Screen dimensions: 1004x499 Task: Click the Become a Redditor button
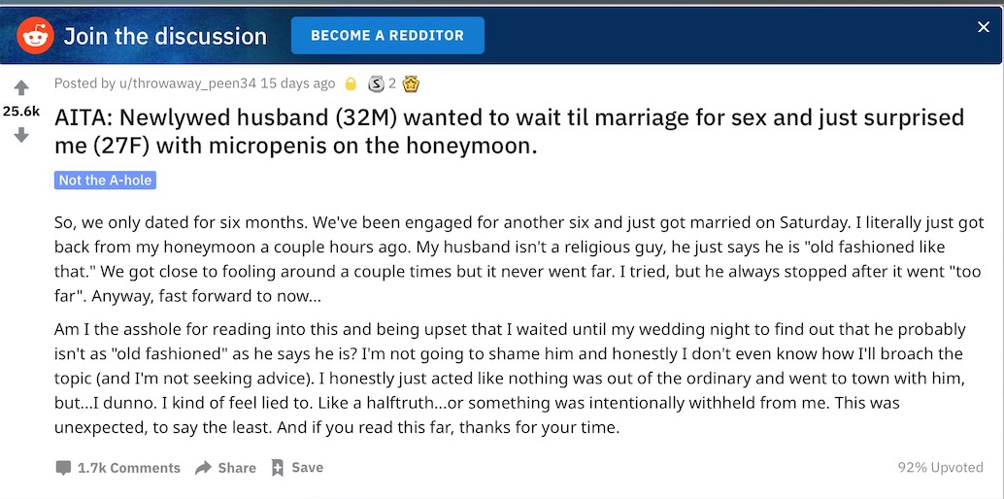tap(387, 35)
